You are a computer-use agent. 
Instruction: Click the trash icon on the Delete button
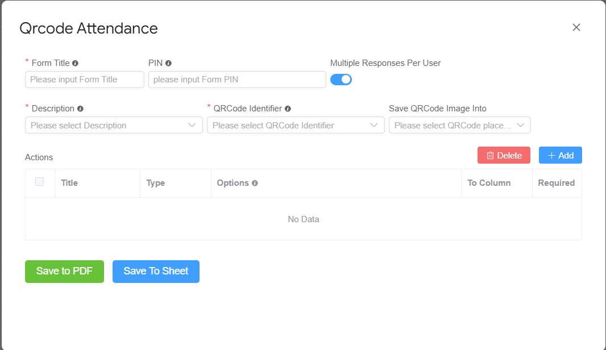pyautogui.click(x=491, y=155)
